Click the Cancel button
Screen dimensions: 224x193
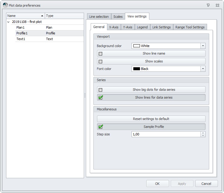[206, 184]
